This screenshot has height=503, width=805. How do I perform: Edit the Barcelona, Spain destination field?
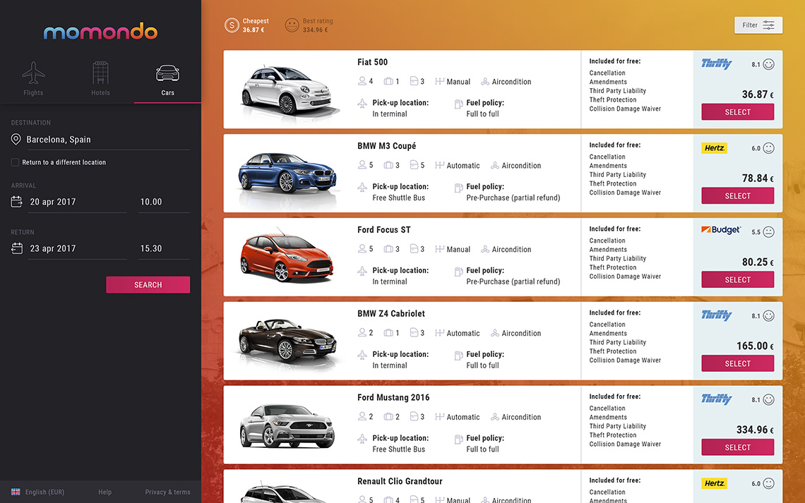(108, 140)
